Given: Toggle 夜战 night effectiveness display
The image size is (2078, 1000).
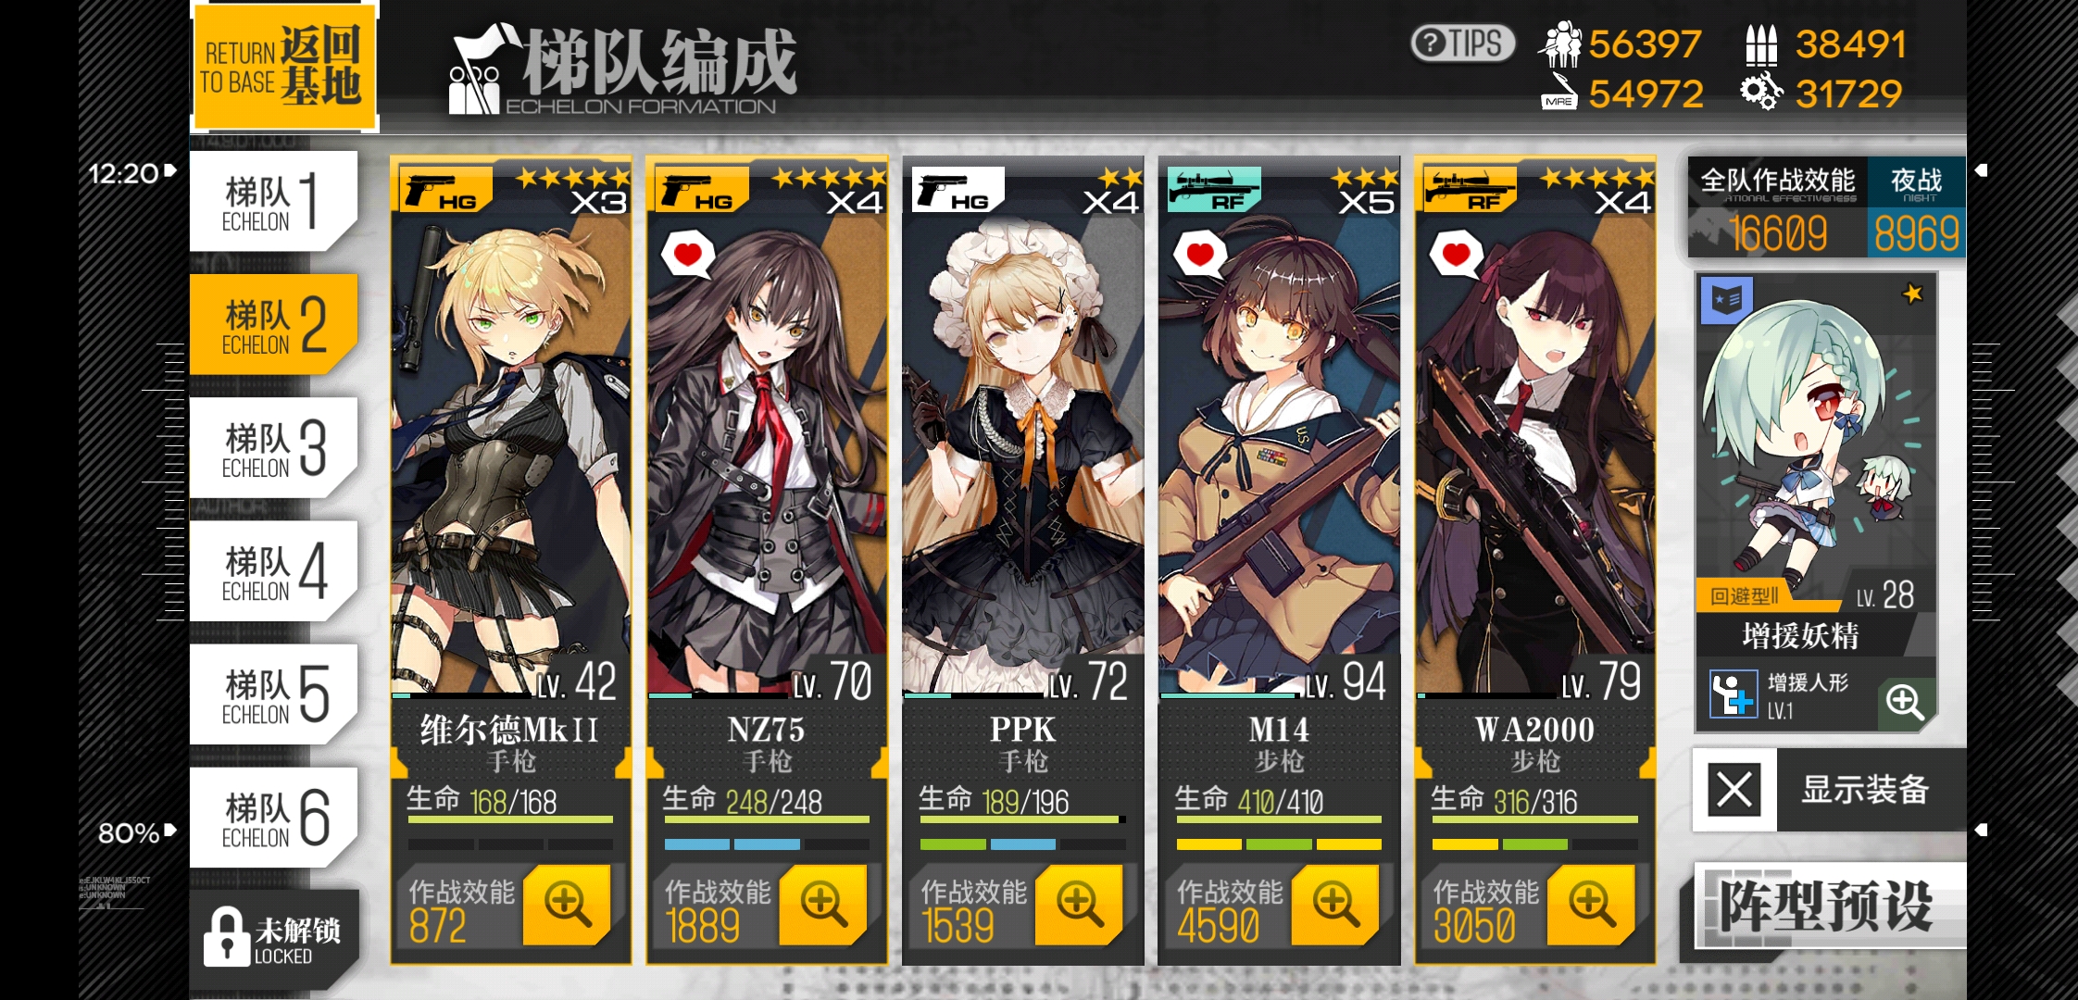Looking at the screenshot, I should tap(1916, 207).
